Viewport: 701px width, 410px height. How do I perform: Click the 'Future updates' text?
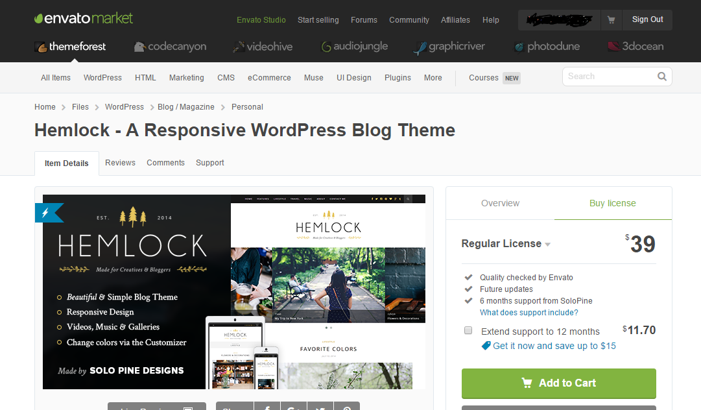tap(506, 289)
